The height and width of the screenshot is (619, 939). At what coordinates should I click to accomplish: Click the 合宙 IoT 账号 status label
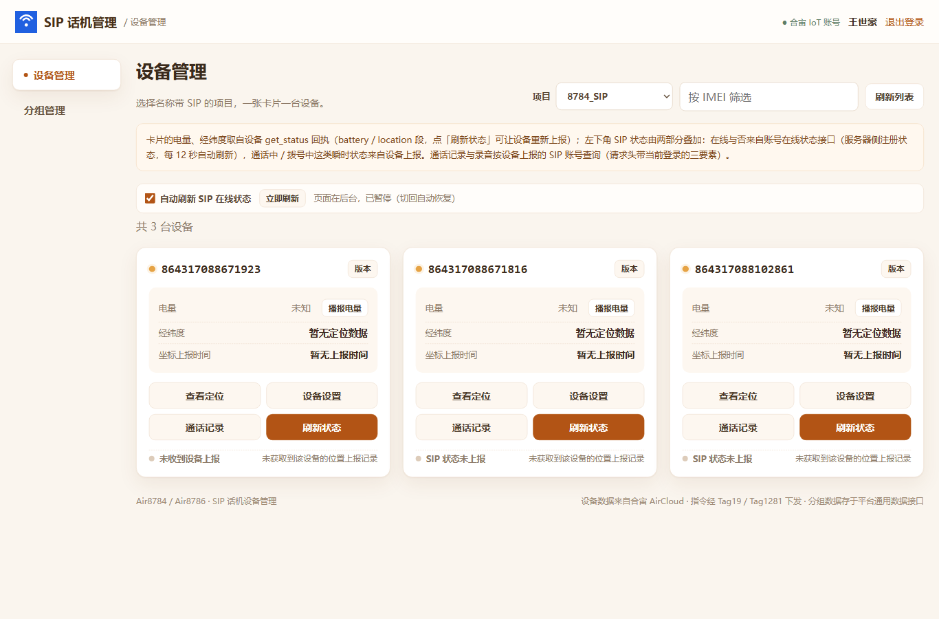tap(811, 22)
